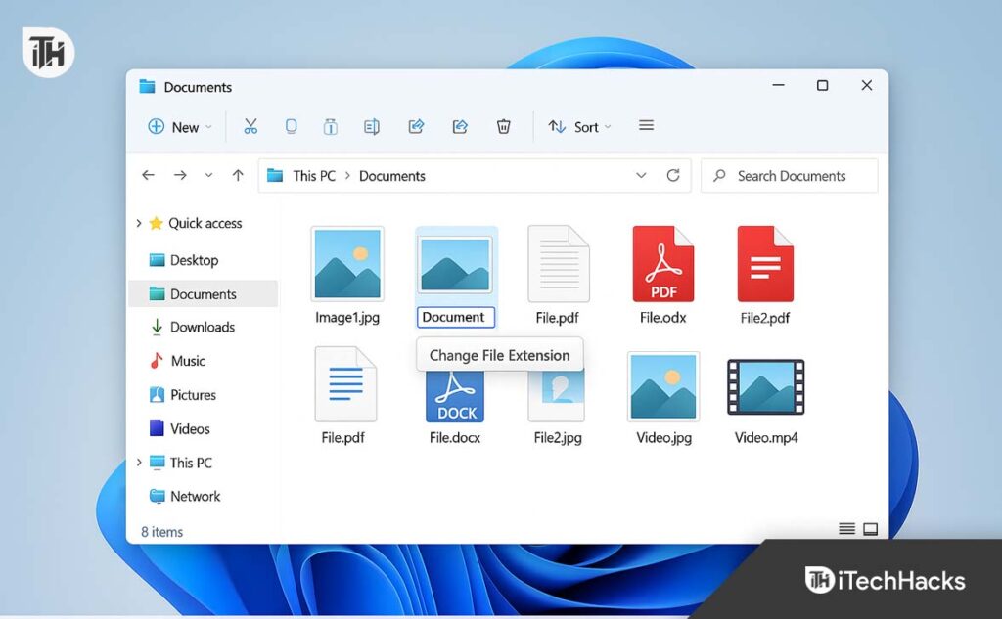The height and width of the screenshot is (619, 1002).
Task: Click the Rename icon in the toolbar
Action: pos(372,126)
